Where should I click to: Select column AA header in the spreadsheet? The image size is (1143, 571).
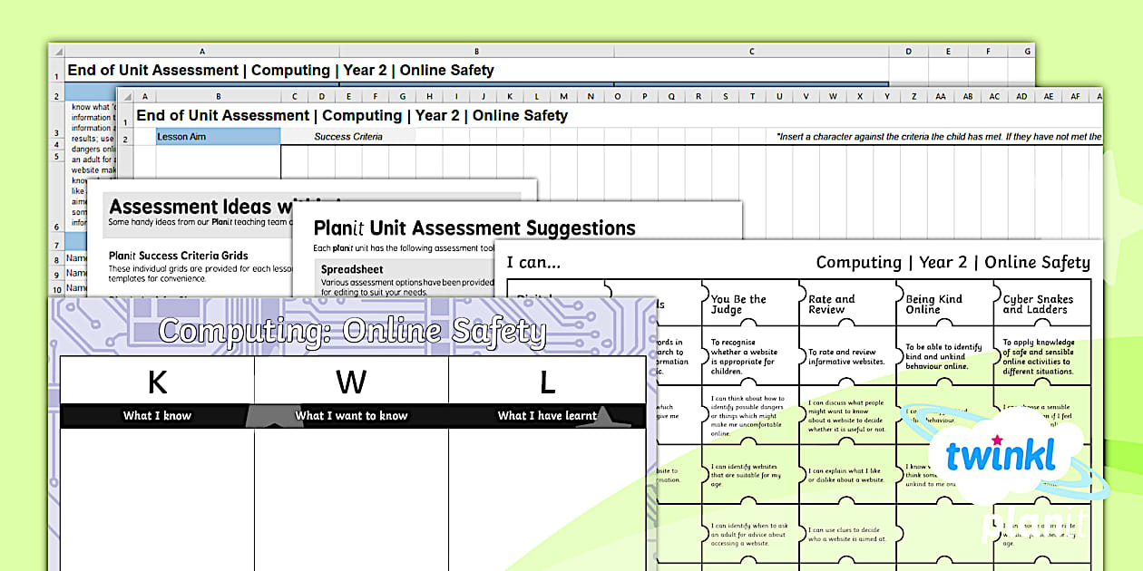point(940,96)
